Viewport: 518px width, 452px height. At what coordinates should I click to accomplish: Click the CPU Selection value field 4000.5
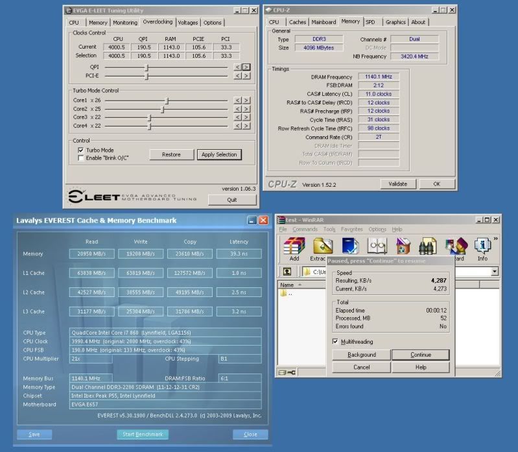point(116,56)
